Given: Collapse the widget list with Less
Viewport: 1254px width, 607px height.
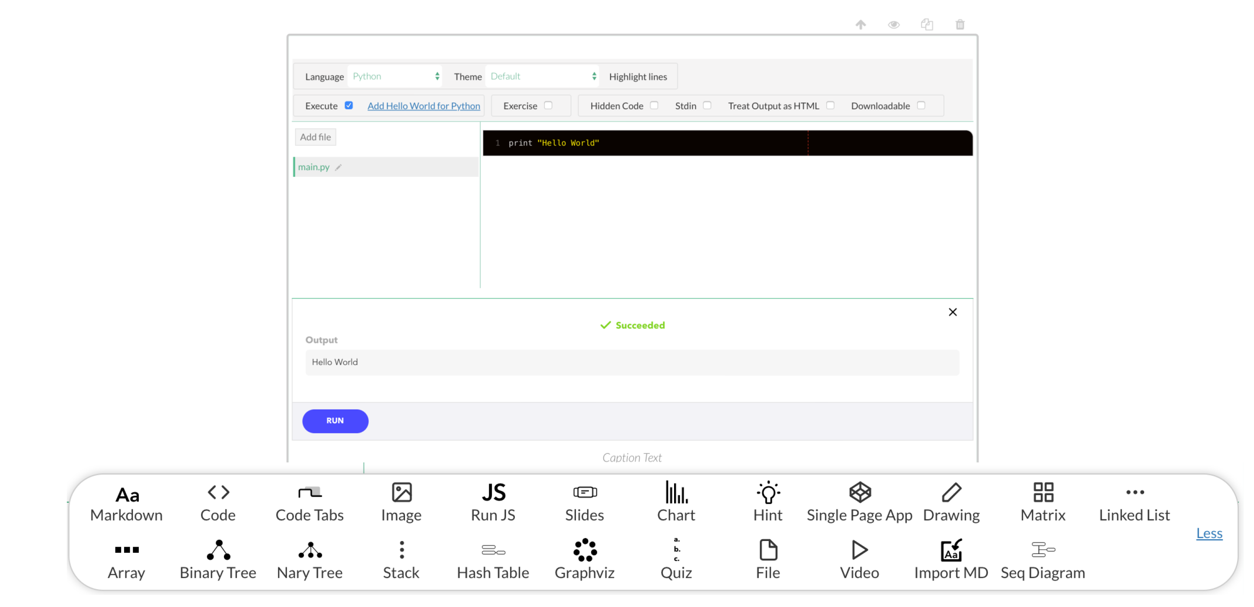Looking at the screenshot, I should pyautogui.click(x=1209, y=533).
